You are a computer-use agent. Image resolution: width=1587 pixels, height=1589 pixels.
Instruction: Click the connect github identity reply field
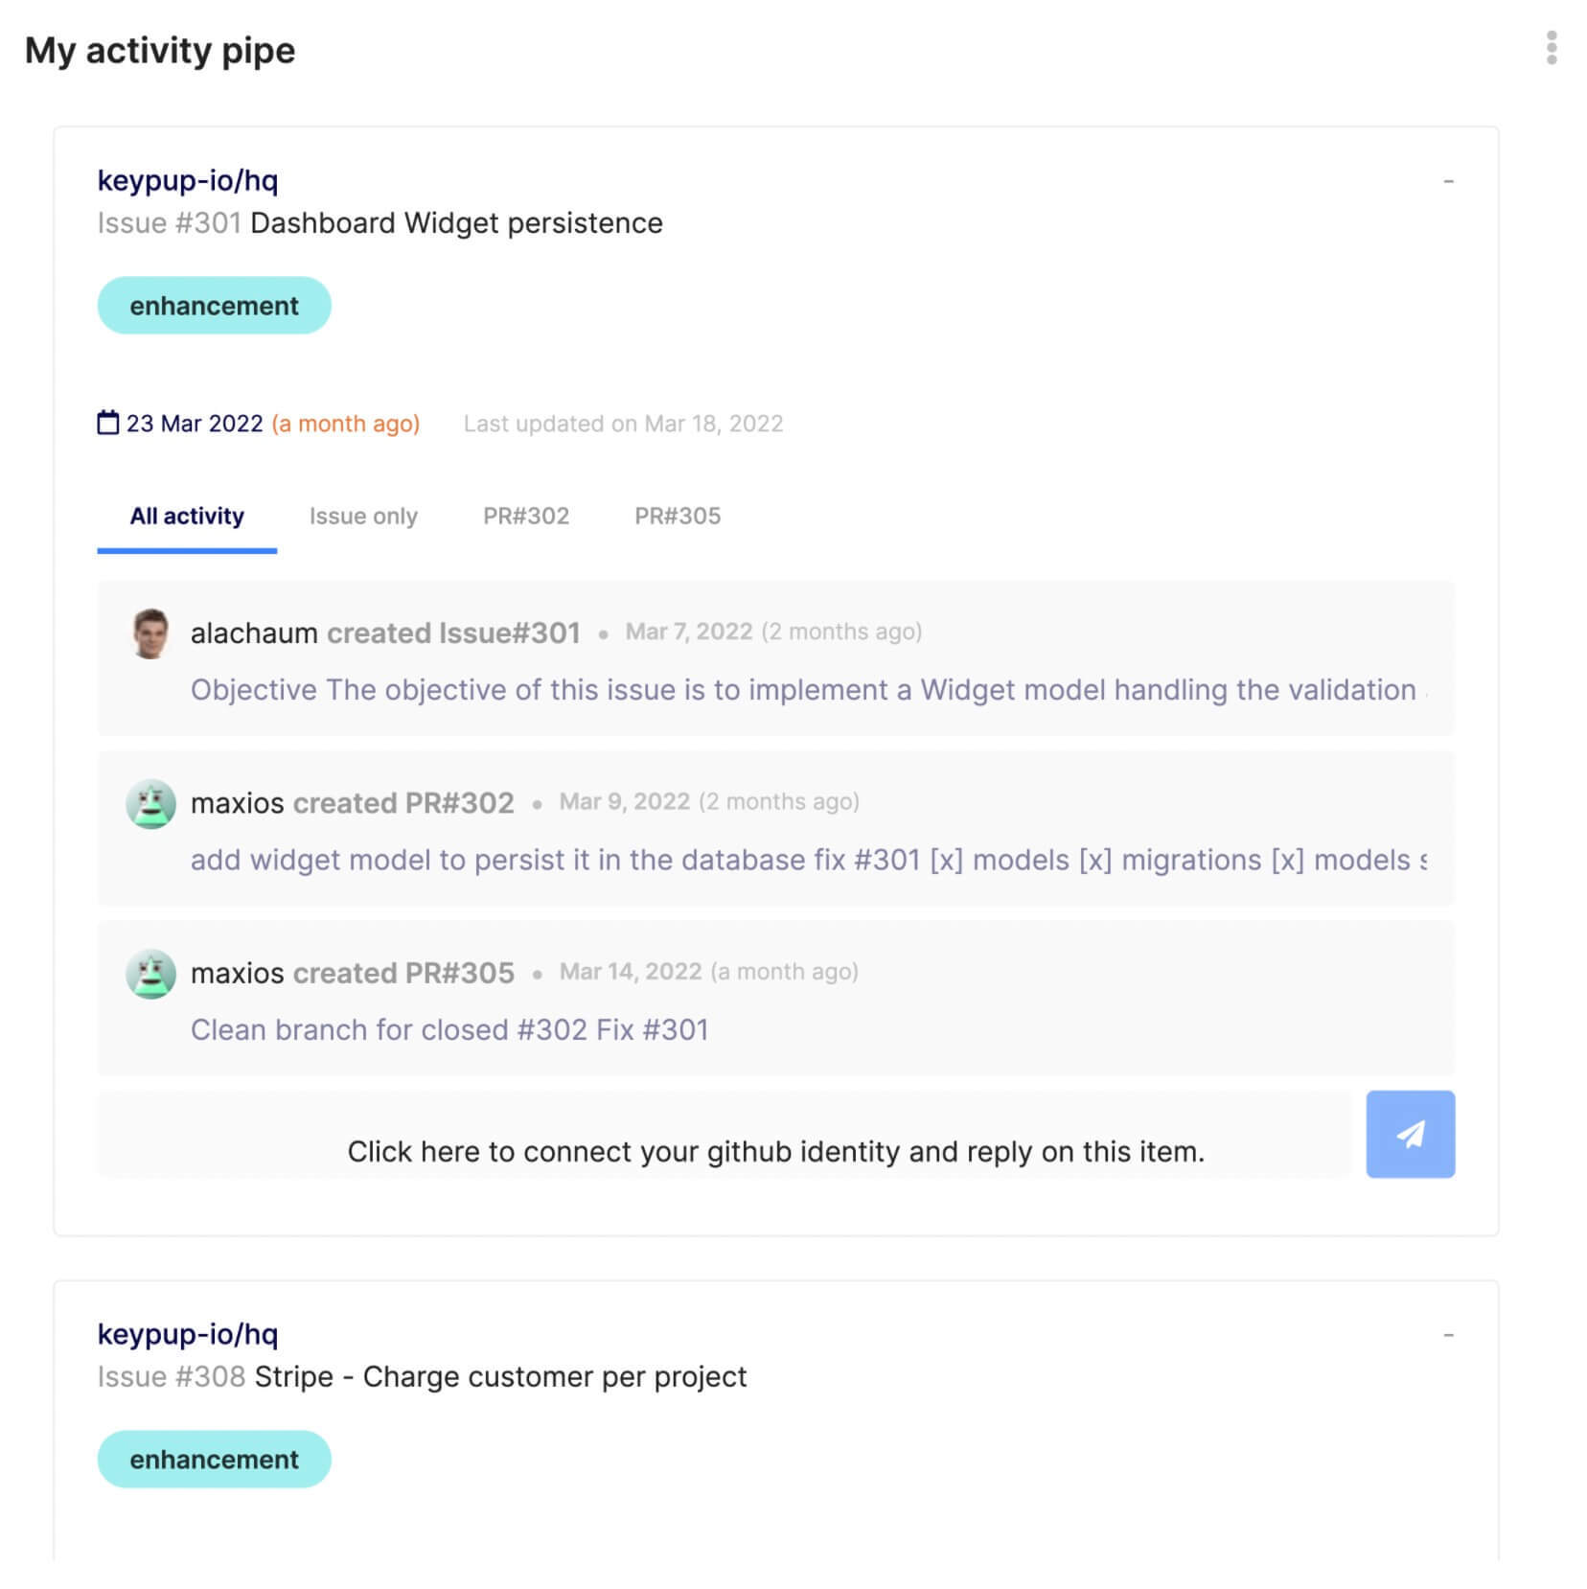tap(724, 1151)
